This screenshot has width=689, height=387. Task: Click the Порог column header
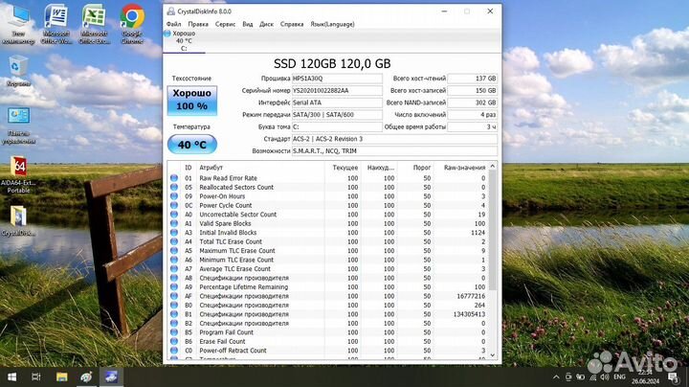[421, 168]
